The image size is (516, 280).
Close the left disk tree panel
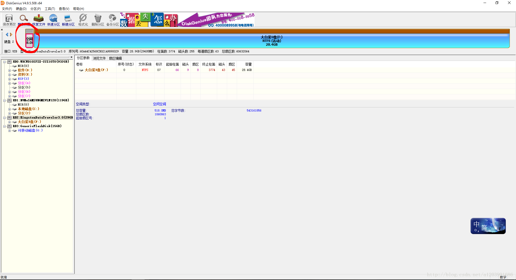click(x=71, y=57)
